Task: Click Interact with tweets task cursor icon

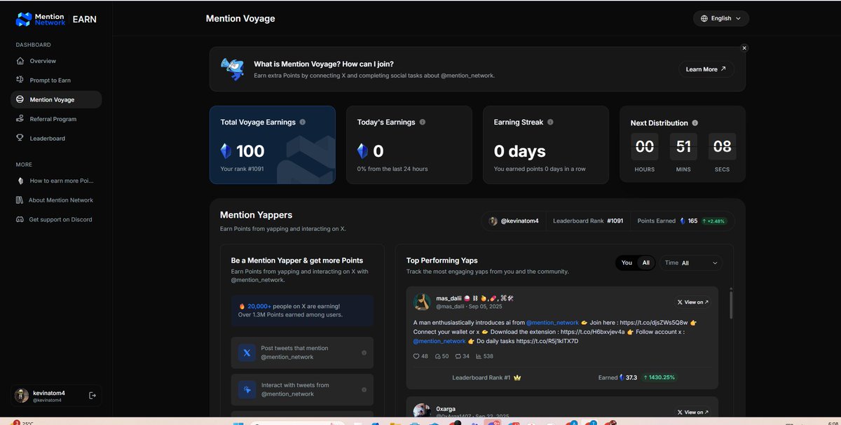Action: [x=247, y=389]
